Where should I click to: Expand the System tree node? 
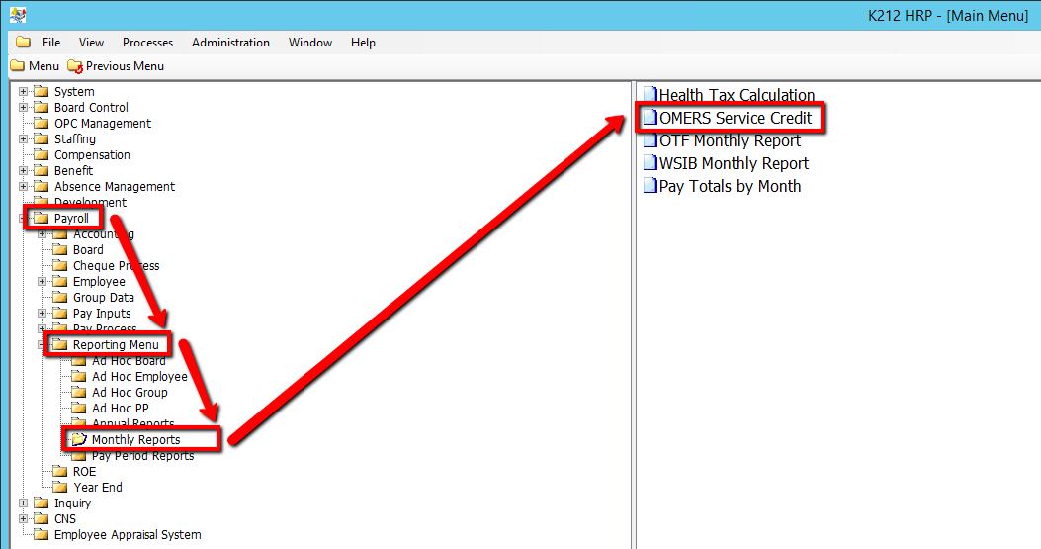[24, 92]
